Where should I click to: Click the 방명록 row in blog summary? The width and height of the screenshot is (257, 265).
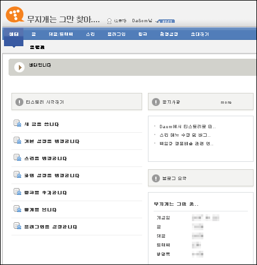[x=180, y=254]
